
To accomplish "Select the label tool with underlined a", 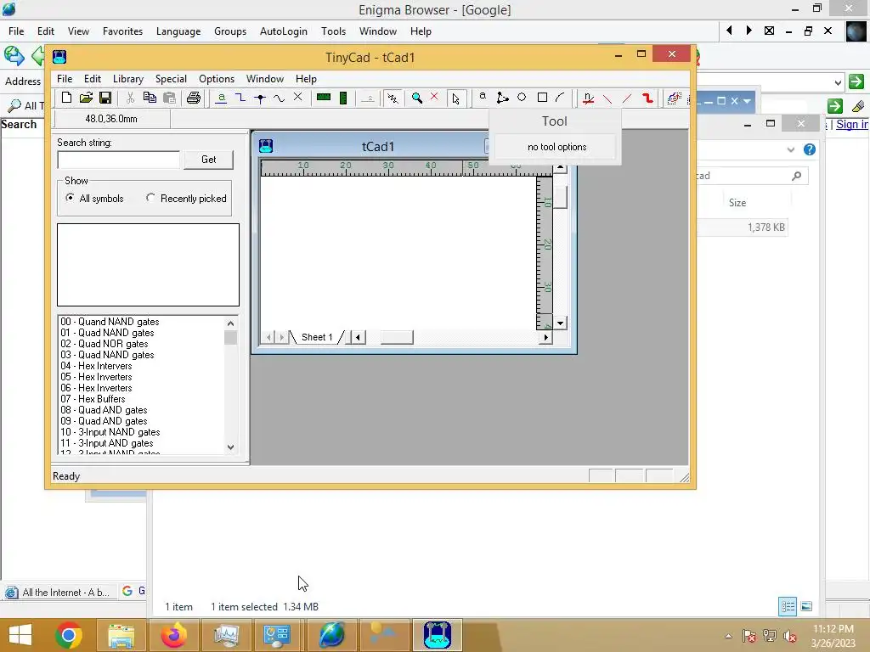I will coord(221,98).
